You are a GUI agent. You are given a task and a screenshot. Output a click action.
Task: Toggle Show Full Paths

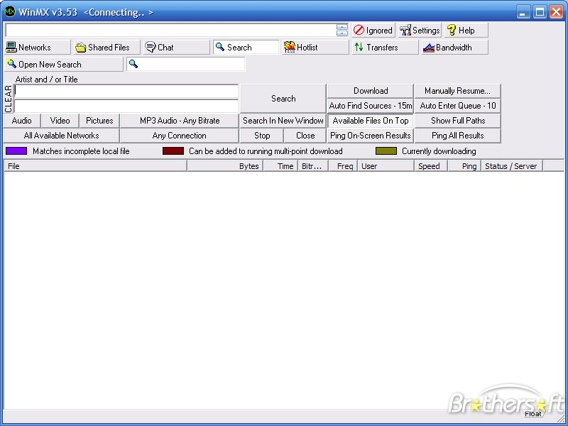click(457, 121)
